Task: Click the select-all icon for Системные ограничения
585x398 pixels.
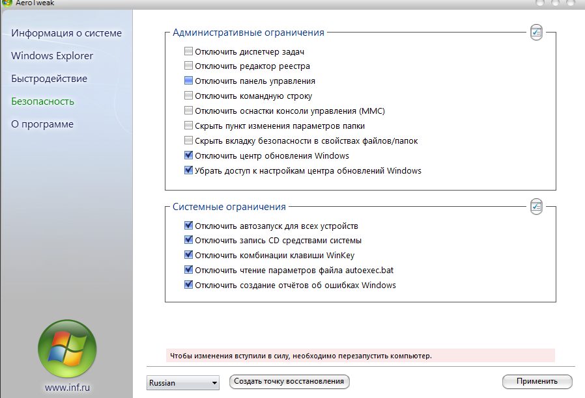Action: click(x=536, y=206)
